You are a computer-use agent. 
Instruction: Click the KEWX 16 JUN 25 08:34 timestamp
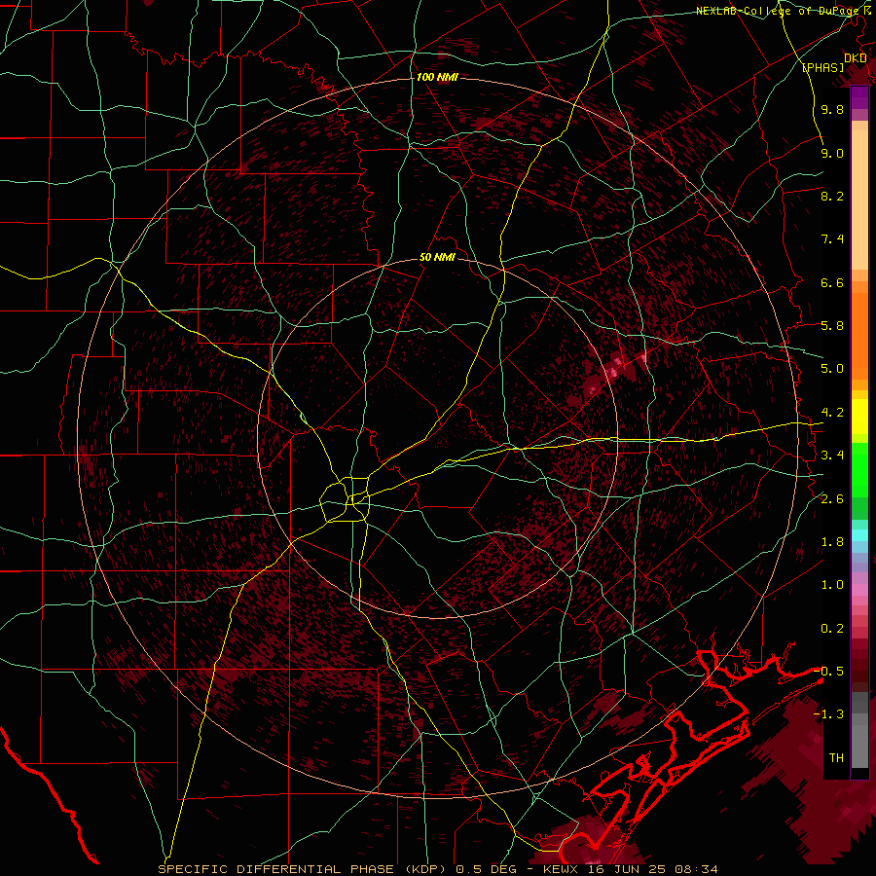630,869
